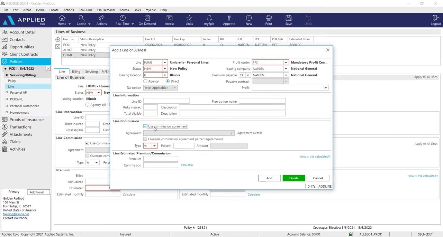This screenshot has height=237, width=443.
Task: Click the Add button in dialog
Action: point(269,178)
